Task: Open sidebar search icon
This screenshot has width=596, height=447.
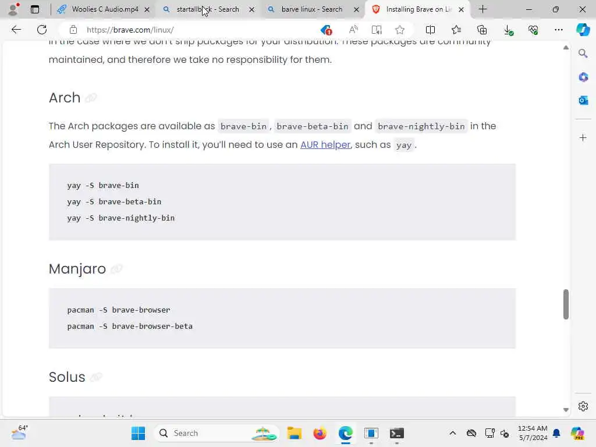Action: tap(583, 53)
